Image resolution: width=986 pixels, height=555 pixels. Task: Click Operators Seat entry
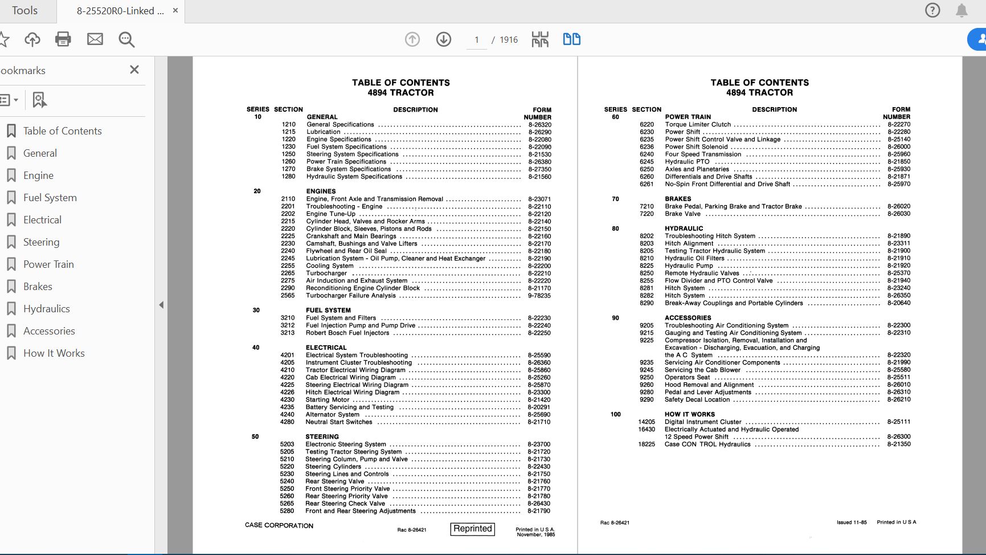[x=687, y=377]
